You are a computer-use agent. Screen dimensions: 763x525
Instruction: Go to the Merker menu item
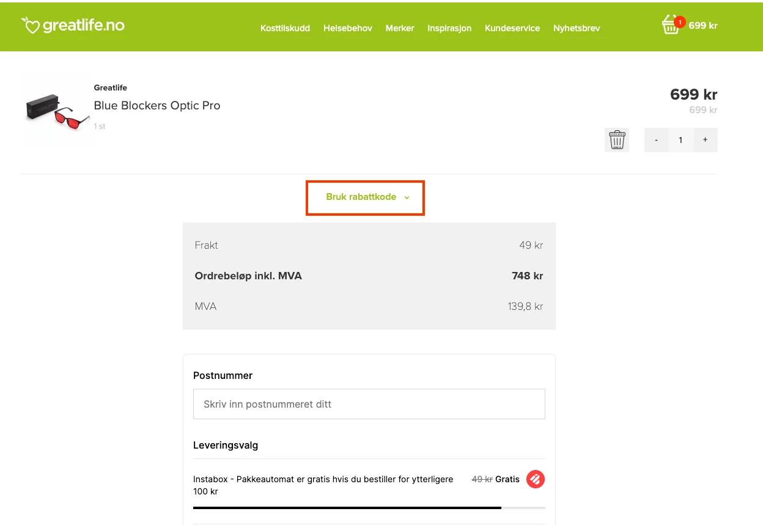pos(400,28)
